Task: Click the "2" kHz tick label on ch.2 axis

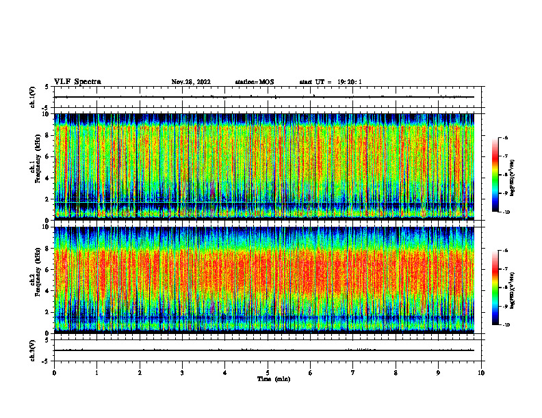Action: (48, 312)
